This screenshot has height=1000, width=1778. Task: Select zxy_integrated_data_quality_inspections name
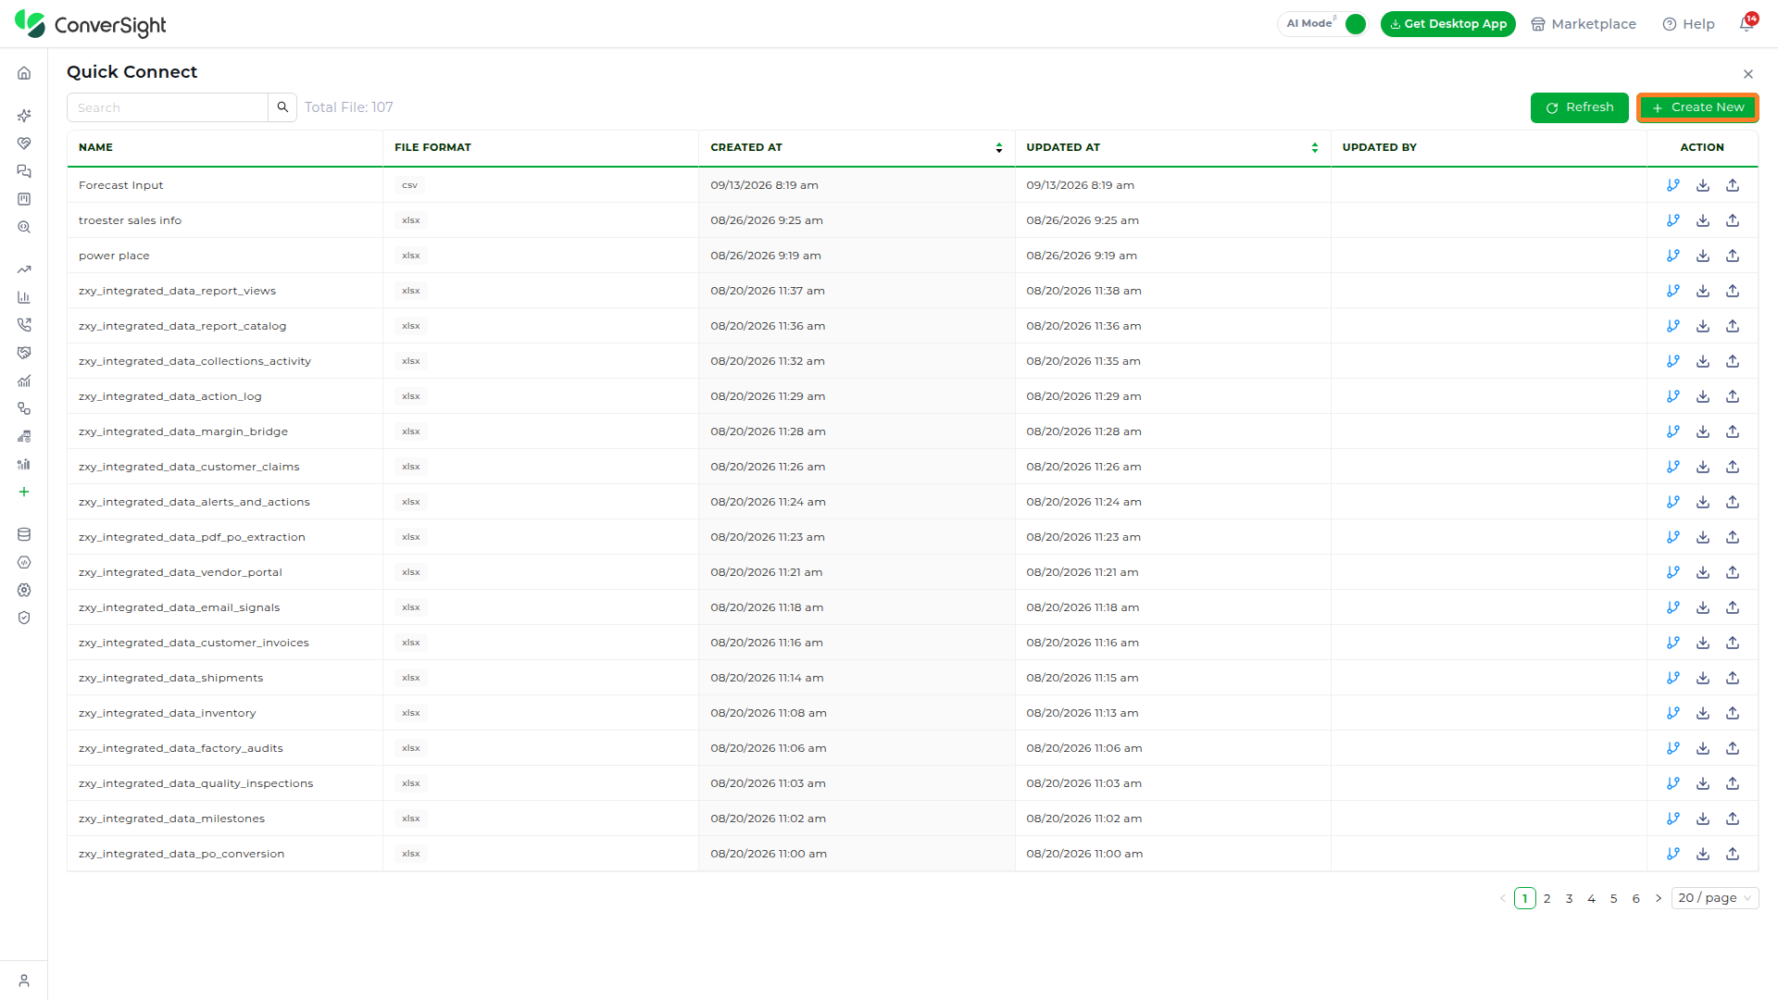195,783
